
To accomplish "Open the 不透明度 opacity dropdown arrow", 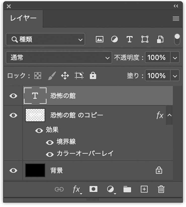I will tap(175, 58).
